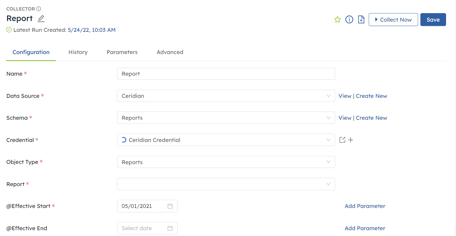This screenshot has width=456, height=236.
Task: Add new credential with plus icon
Action: (x=351, y=140)
